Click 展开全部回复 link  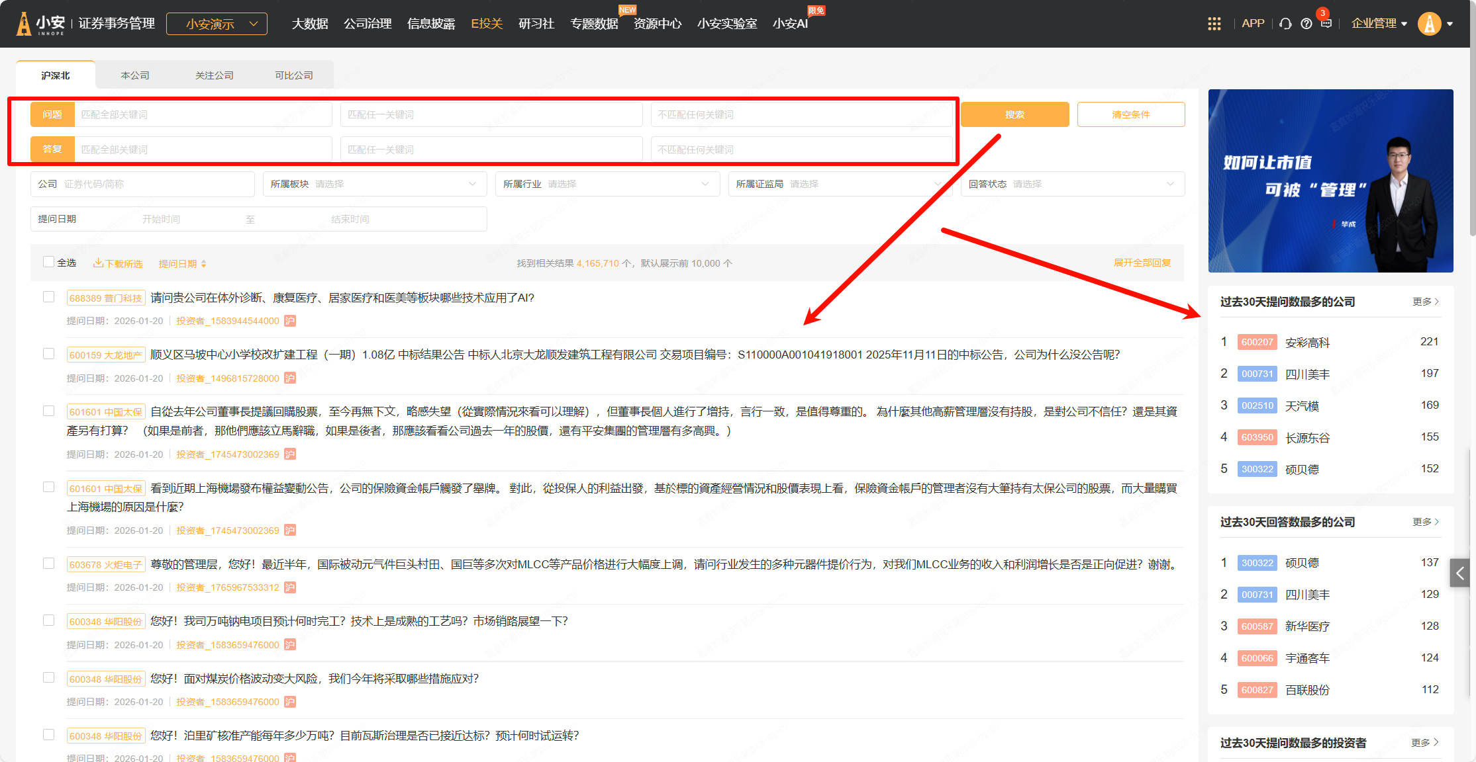point(1142,263)
